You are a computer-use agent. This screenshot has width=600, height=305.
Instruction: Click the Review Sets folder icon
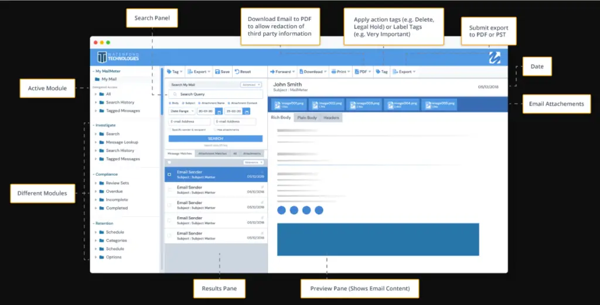pyautogui.click(x=101, y=183)
